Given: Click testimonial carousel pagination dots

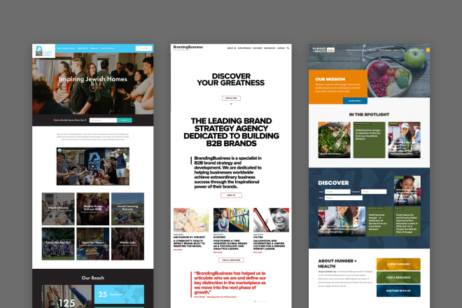Looking at the screenshot, I should point(261,301).
